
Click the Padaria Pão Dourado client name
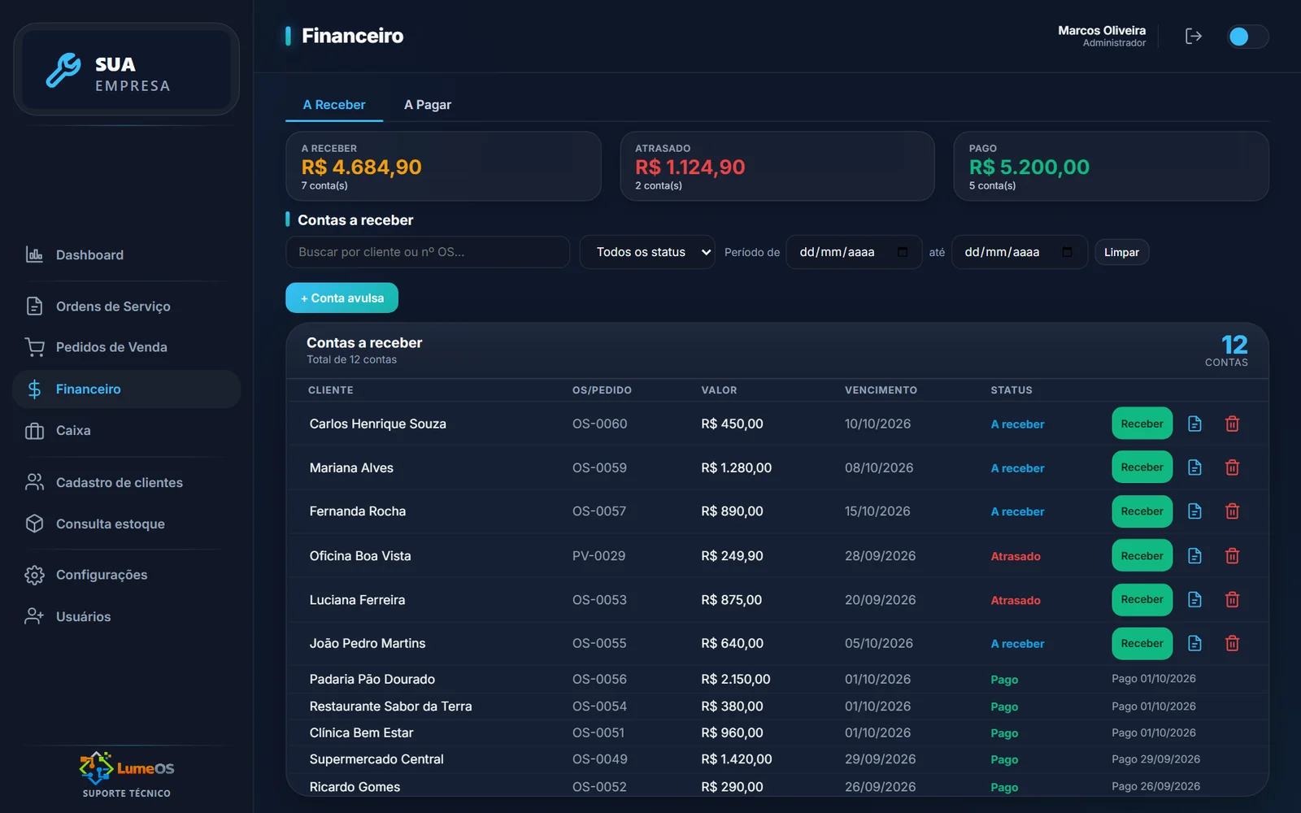pos(372,679)
